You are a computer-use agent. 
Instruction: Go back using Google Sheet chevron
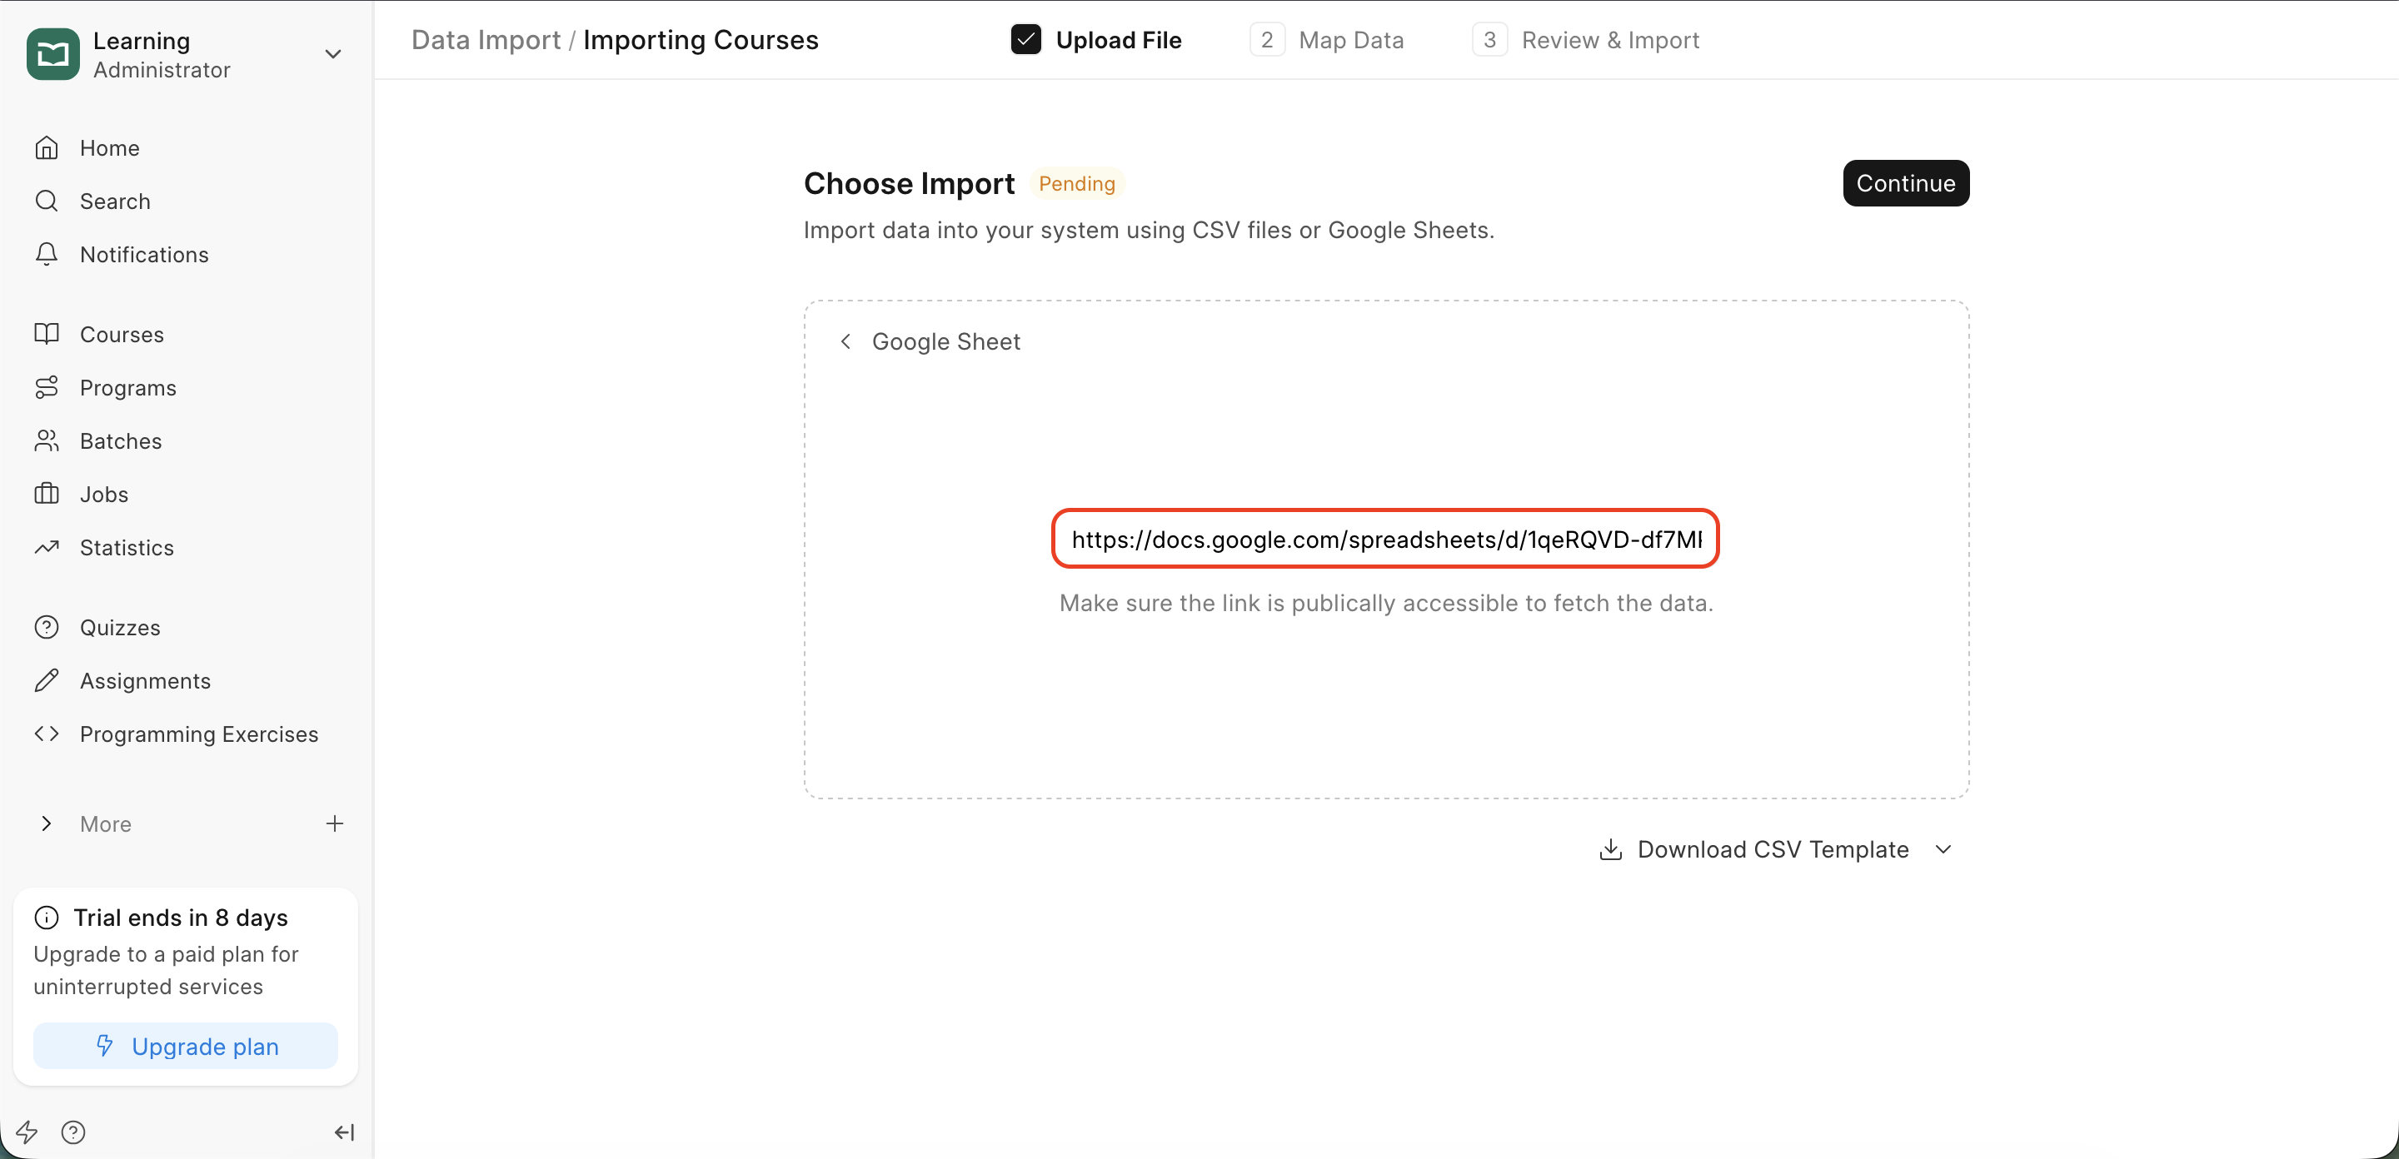(x=845, y=341)
